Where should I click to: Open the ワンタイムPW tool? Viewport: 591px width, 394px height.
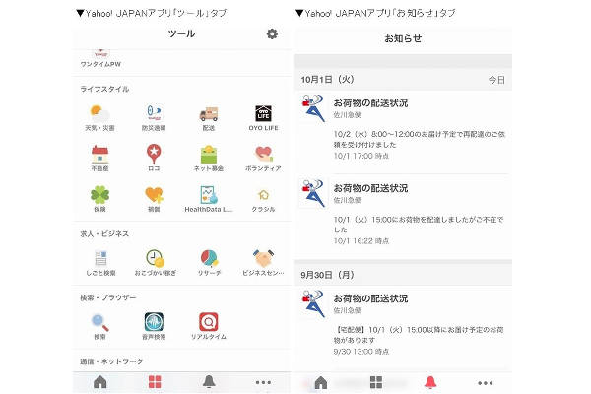100,58
